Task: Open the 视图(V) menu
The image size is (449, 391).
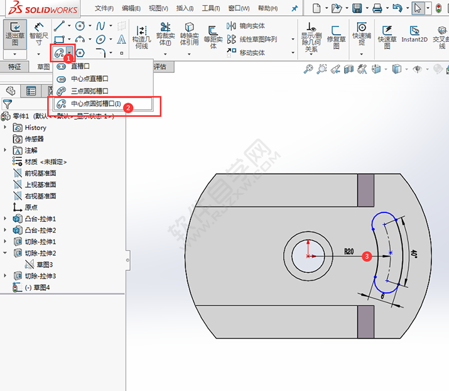Action: (x=158, y=8)
